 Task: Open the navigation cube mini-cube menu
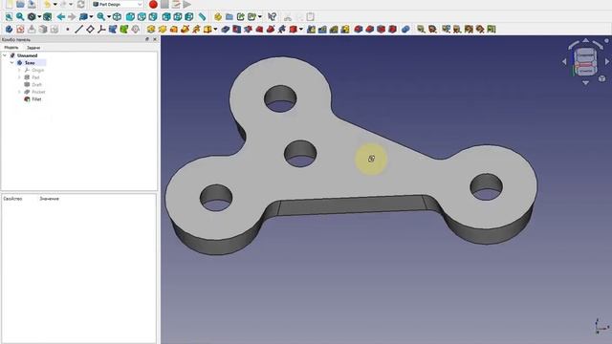pos(602,78)
